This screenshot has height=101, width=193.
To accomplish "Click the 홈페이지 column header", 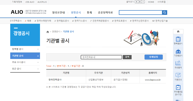I will tap(153, 73).
